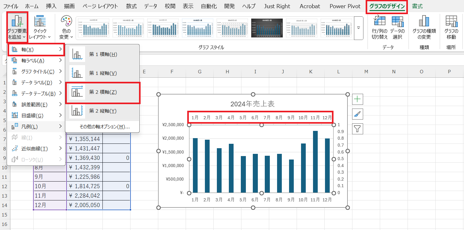Screen dimensions: 464x230
Task: Open the 近似曲線(T) submenu
Action: [x=36, y=149]
